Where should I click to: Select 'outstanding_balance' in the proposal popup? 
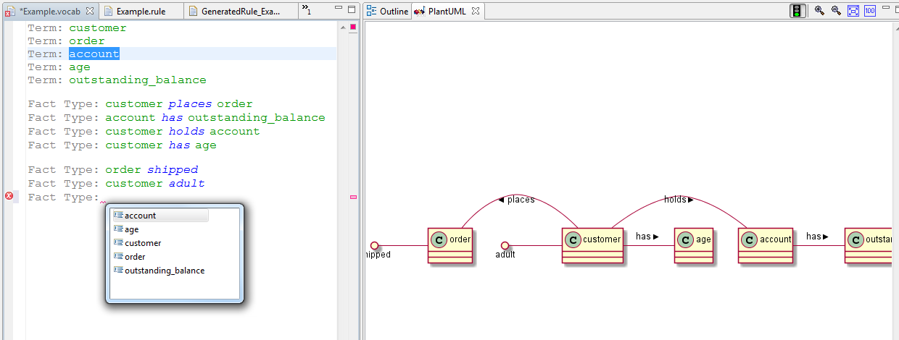[x=164, y=271]
